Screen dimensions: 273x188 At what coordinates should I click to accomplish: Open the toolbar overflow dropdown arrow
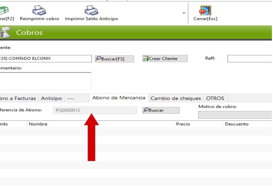pyautogui.click(x=184, y=13)
